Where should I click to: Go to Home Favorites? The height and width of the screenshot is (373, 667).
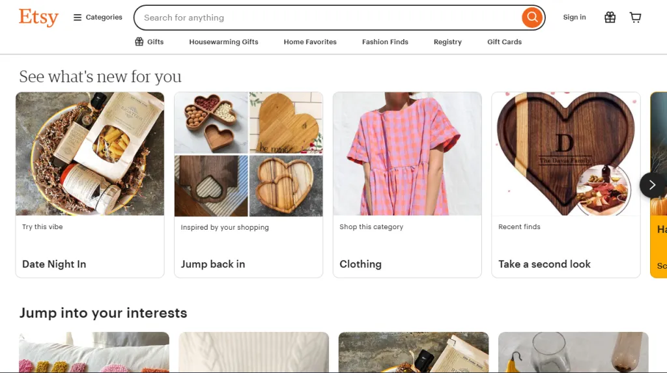(x=310, y=42)
